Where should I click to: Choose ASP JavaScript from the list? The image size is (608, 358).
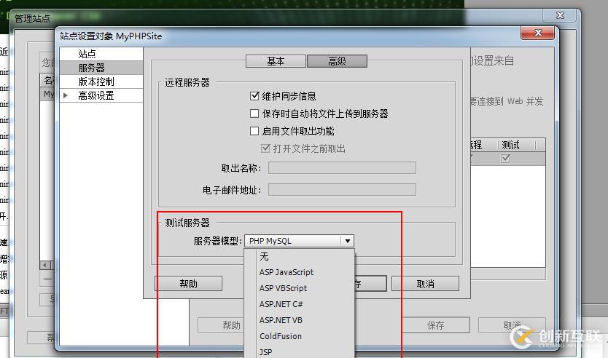tap(300, 272)
